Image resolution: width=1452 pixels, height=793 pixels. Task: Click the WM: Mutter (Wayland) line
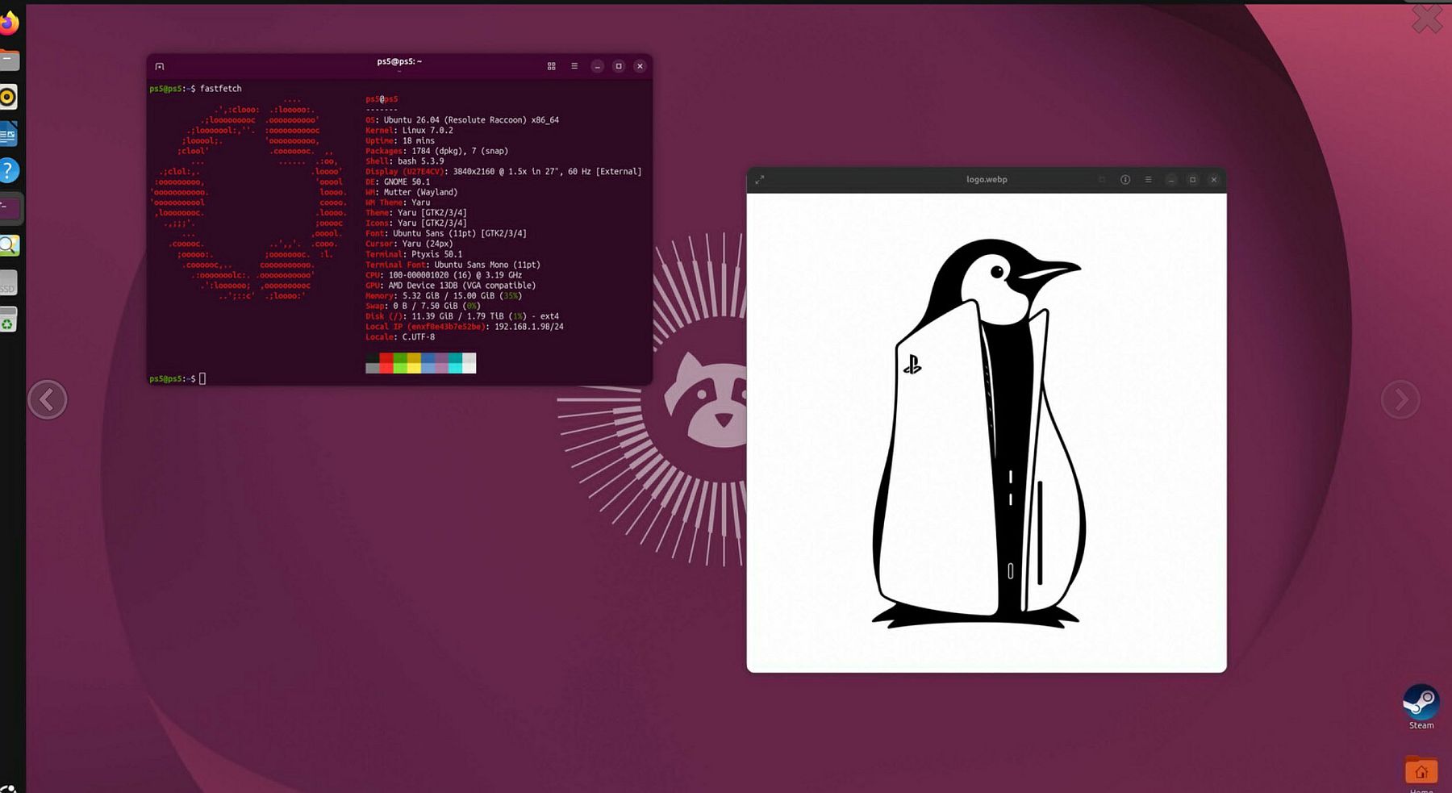411,193
